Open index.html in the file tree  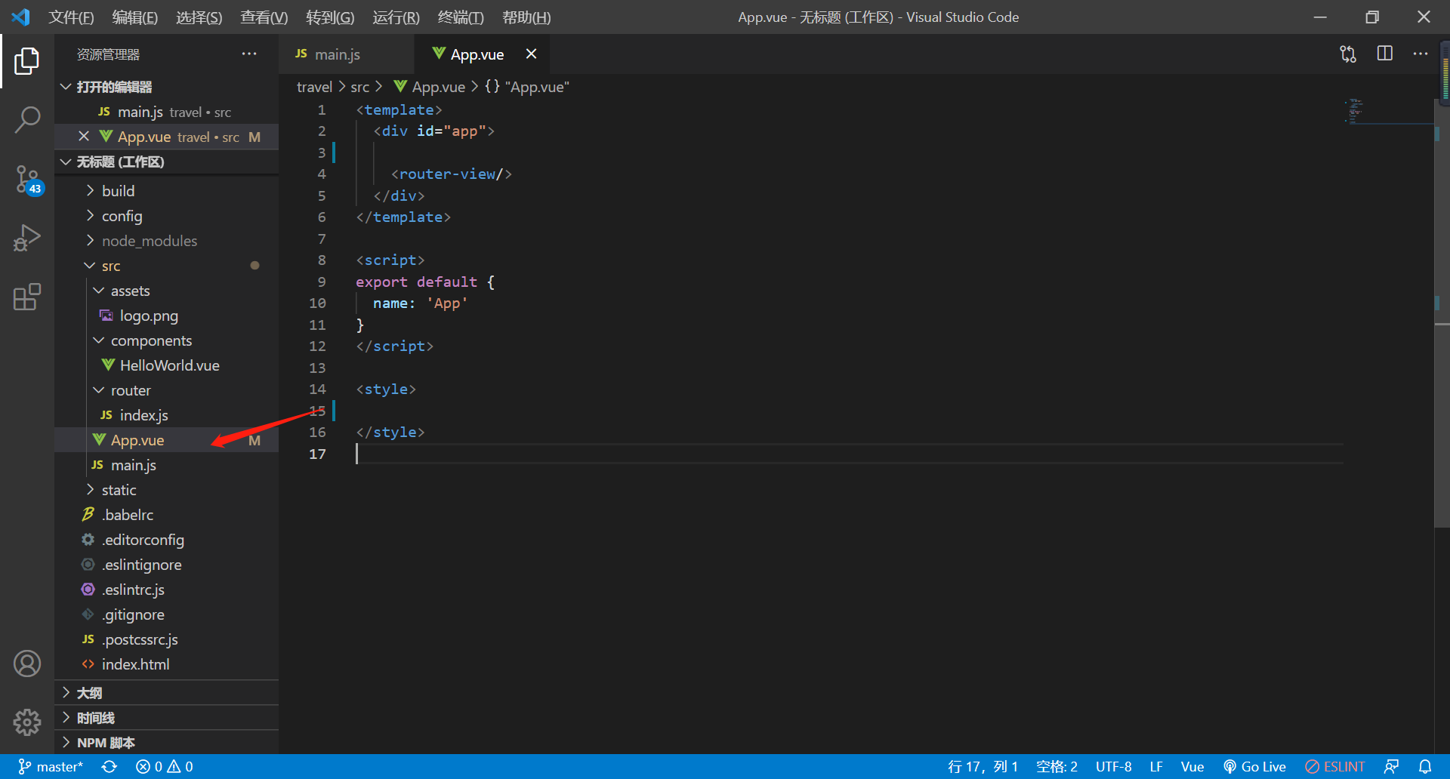(x=166, y=664)
